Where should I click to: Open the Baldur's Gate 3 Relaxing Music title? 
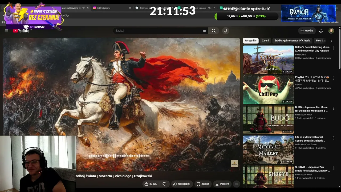click(x=312, y=49)
